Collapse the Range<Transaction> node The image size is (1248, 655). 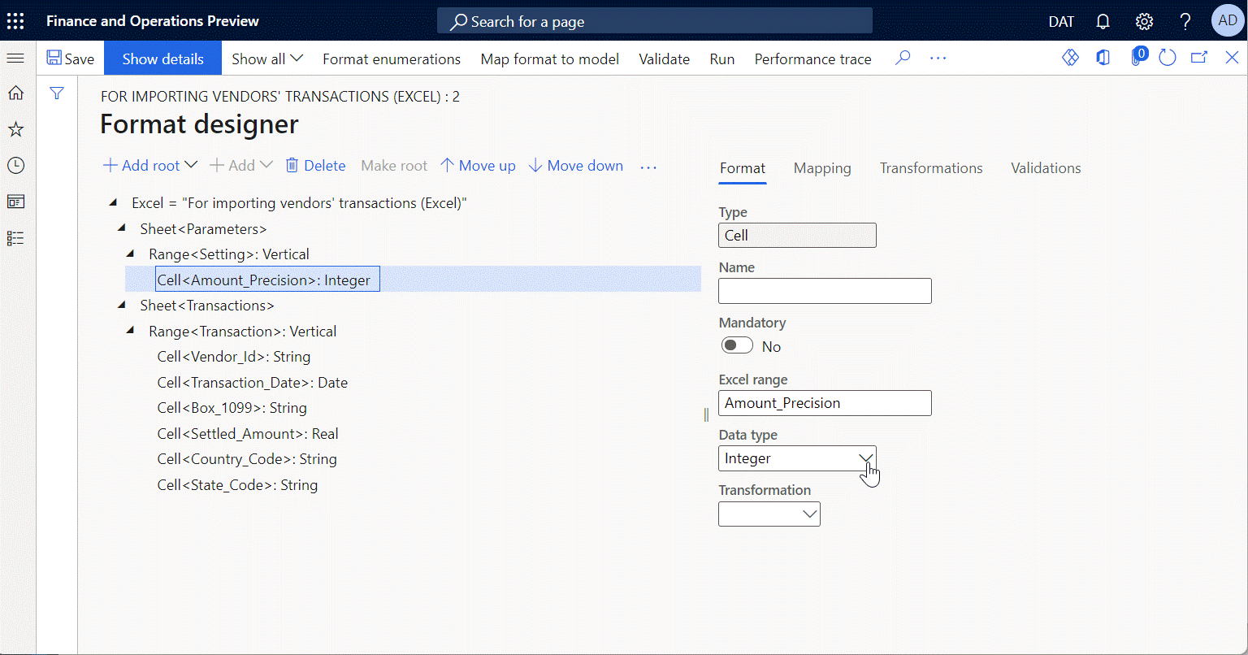tap(130, 331)
